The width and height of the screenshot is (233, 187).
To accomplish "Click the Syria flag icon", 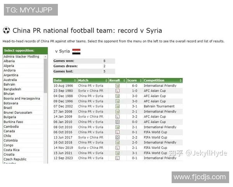I will coord(77,51).
